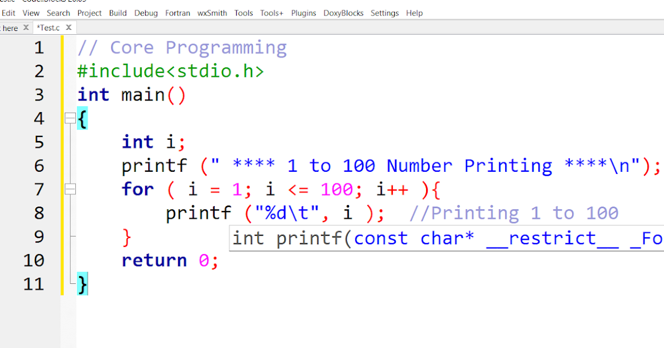
Task: Click line number 5 in the margin
Action: click(39, 141)
